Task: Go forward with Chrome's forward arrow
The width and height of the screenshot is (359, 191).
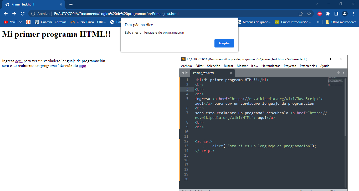Action: pos(14,14)
